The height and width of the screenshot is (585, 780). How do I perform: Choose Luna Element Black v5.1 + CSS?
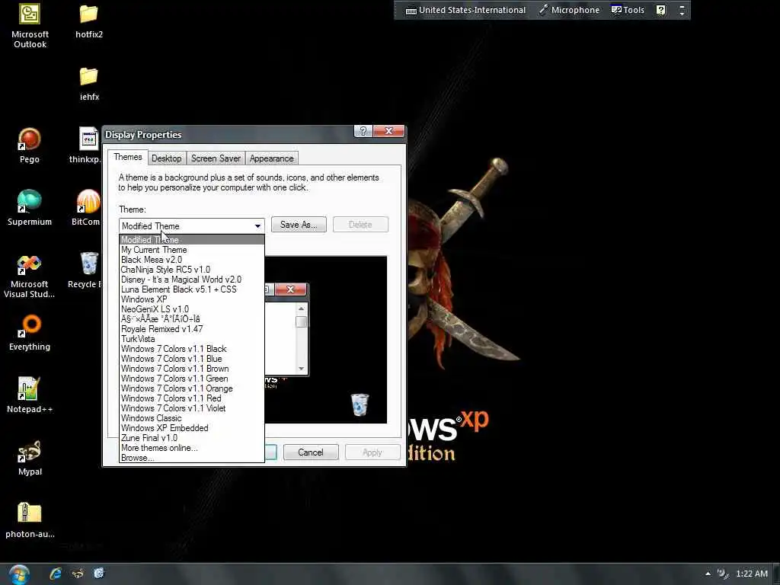(192, 289)
